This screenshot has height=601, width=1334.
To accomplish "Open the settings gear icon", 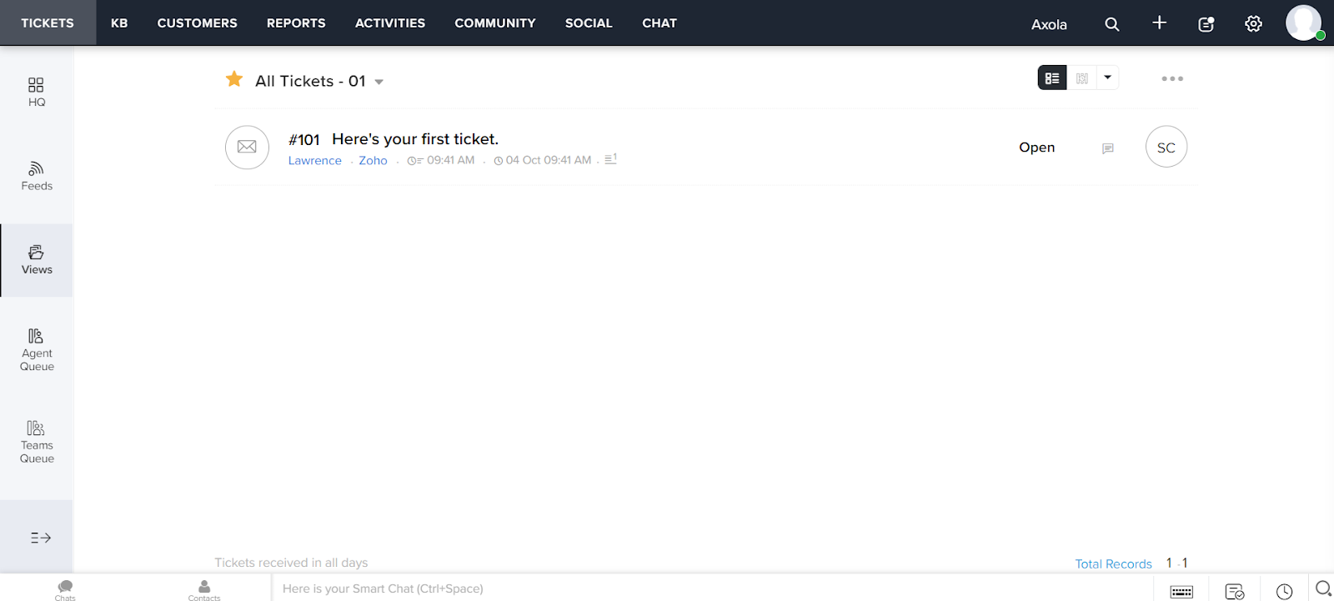I will 1253,24.
